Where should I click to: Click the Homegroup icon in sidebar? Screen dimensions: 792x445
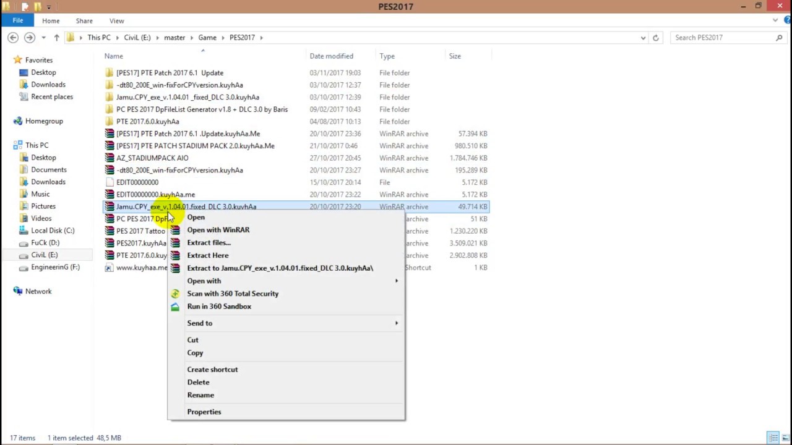pos(17,121)
